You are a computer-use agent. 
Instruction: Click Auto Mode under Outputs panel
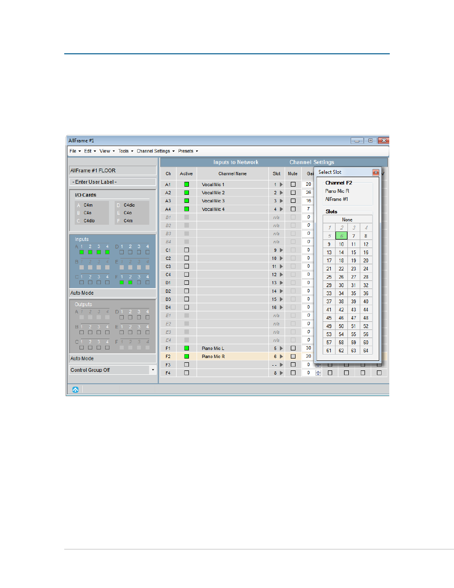82,359
